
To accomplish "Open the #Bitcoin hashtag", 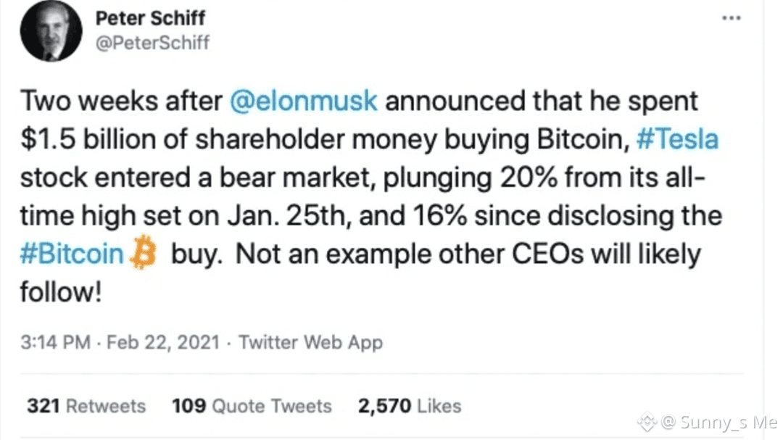I will tap(72, 254).
